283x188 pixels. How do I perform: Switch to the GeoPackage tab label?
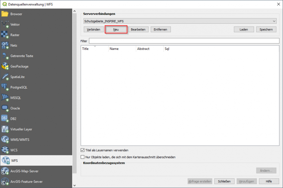tap(19, 66)
